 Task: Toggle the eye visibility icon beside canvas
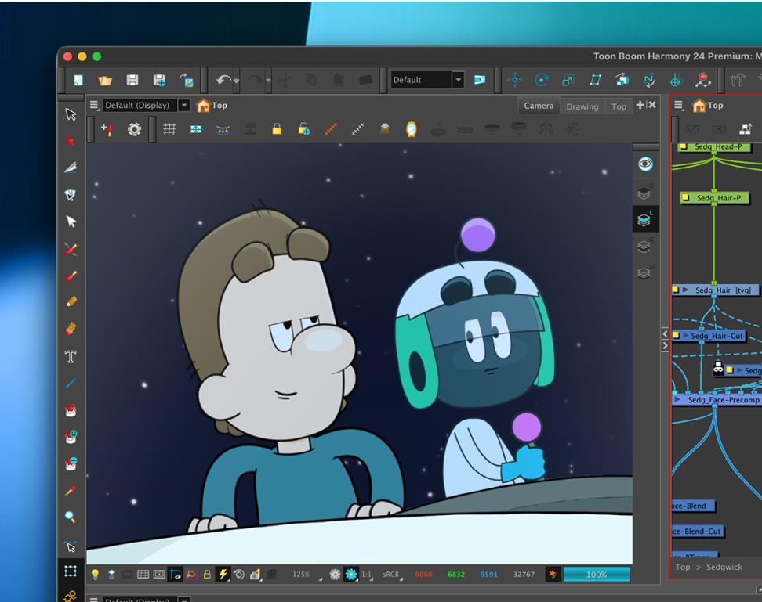pyautogui.click(x=645, y=164)
